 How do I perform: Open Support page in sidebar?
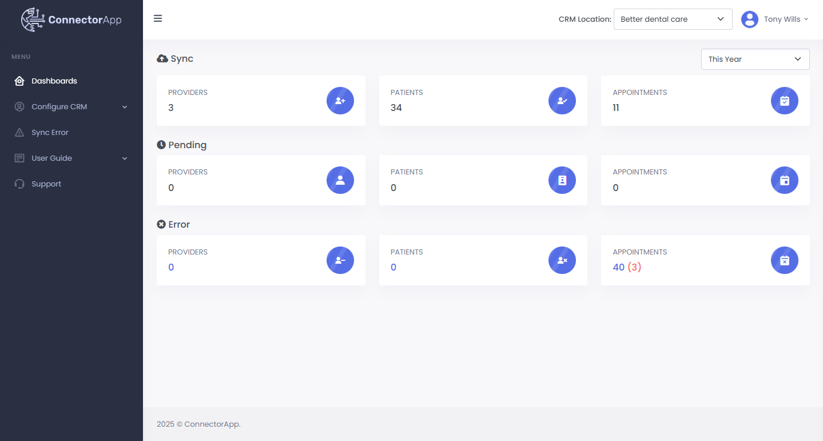pos(71,184)
